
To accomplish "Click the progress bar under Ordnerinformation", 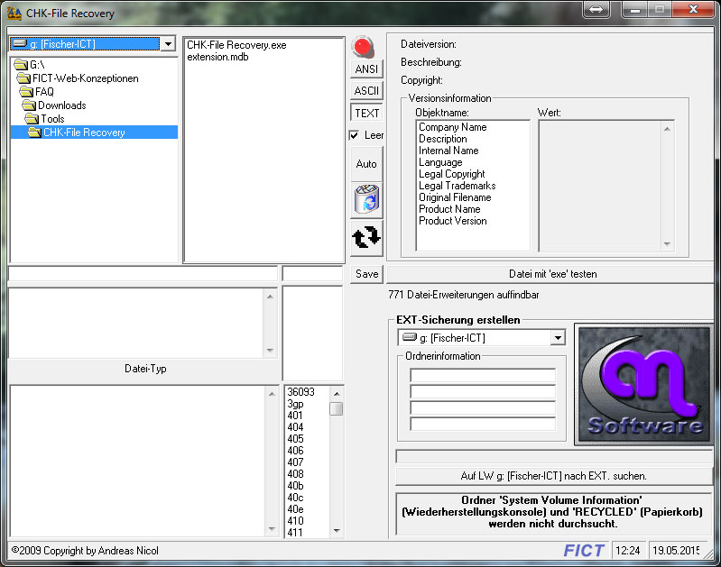I will (x=554, y=456).
